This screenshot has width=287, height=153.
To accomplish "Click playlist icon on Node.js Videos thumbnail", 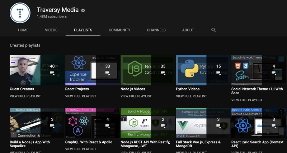I will coord(163,73).
